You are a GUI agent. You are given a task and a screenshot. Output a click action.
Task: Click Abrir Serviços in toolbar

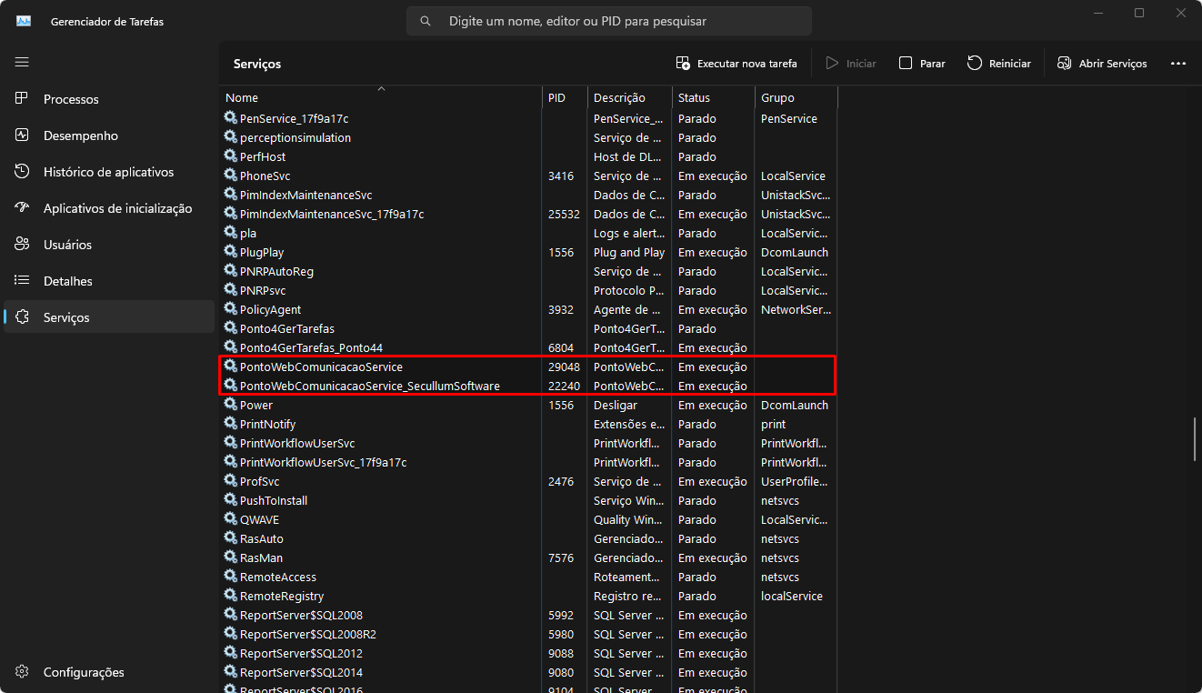(1102, 64)
